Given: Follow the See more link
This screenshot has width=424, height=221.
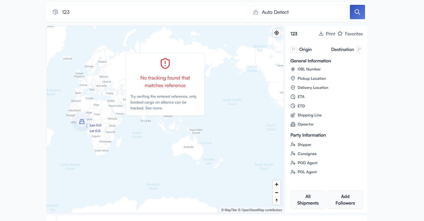Looking at the screenshot, I should point(154,108).
